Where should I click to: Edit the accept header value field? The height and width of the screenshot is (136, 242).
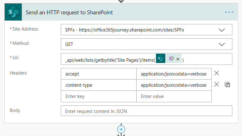[x=174, y=74]
